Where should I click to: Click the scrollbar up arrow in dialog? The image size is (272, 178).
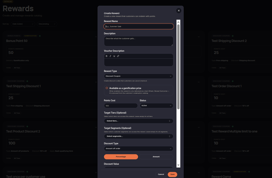point(178,22)
